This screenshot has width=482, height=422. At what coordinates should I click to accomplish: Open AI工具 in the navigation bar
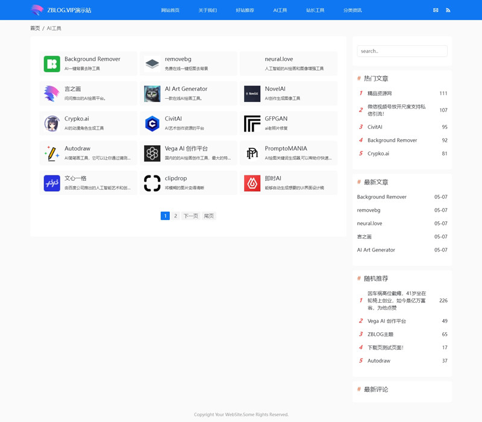[280, 10]
